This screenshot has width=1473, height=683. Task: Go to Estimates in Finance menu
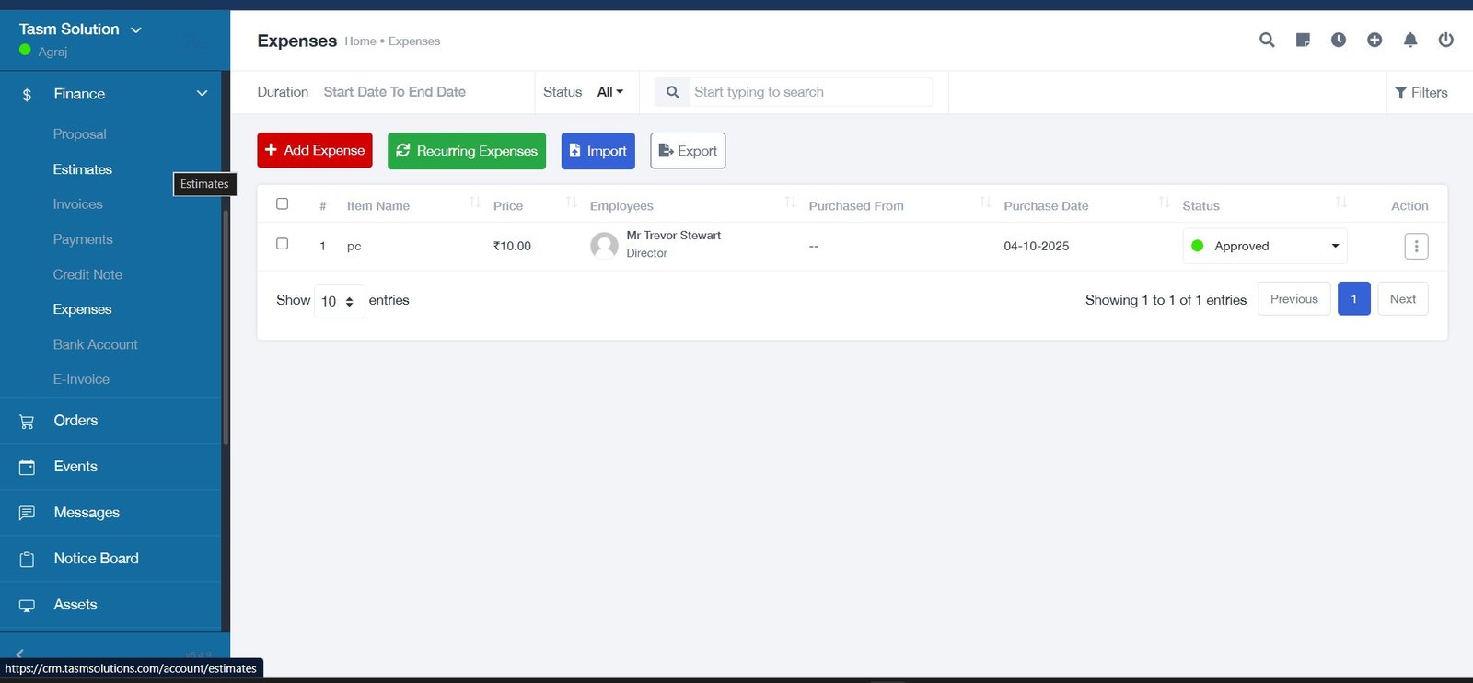[82, 169]
